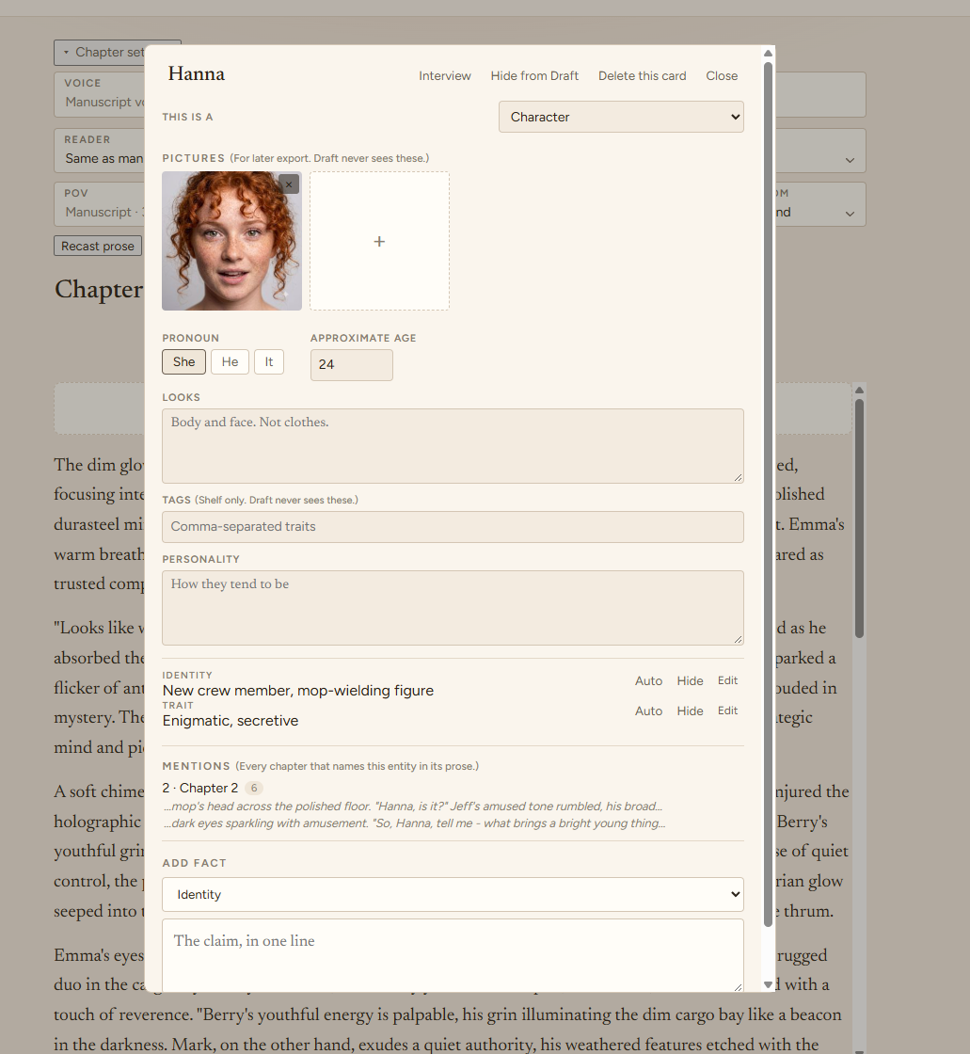The image size is (970, 1054).
Task: Click 'New crew member, mop-wielding figure' text
Action: tap(298, 691)
